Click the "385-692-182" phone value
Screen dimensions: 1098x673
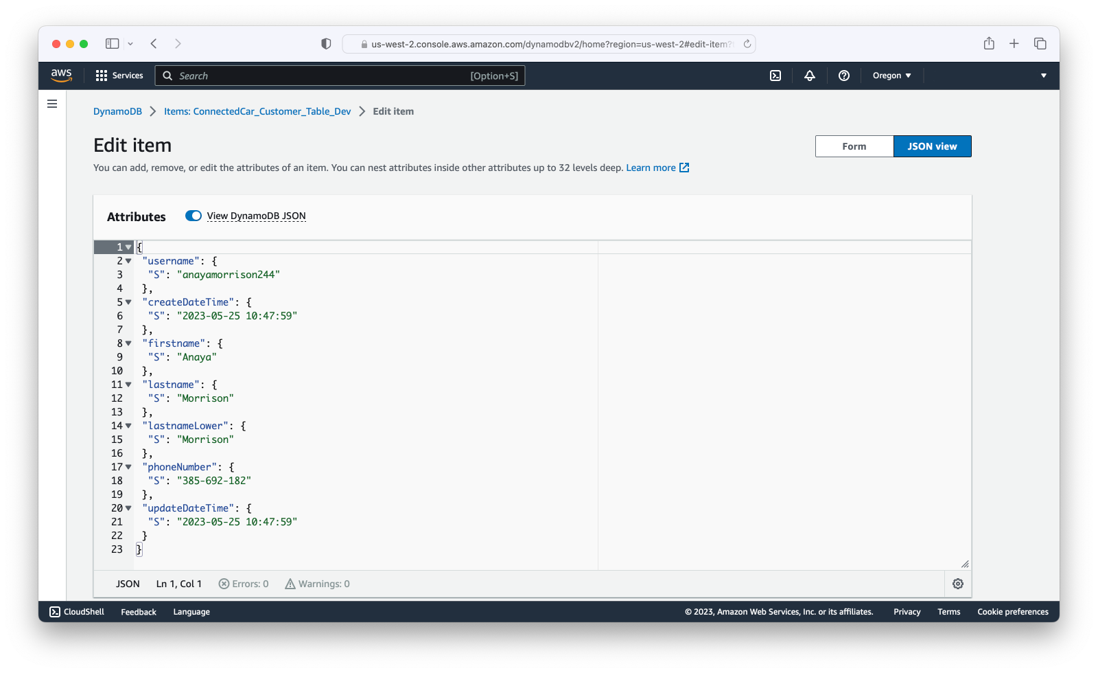click(x=214, y=481)
